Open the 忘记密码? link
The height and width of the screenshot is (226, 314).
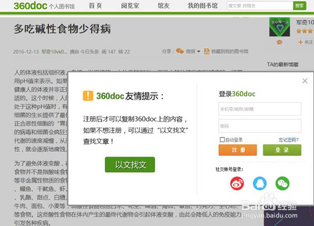pos(288,140)
